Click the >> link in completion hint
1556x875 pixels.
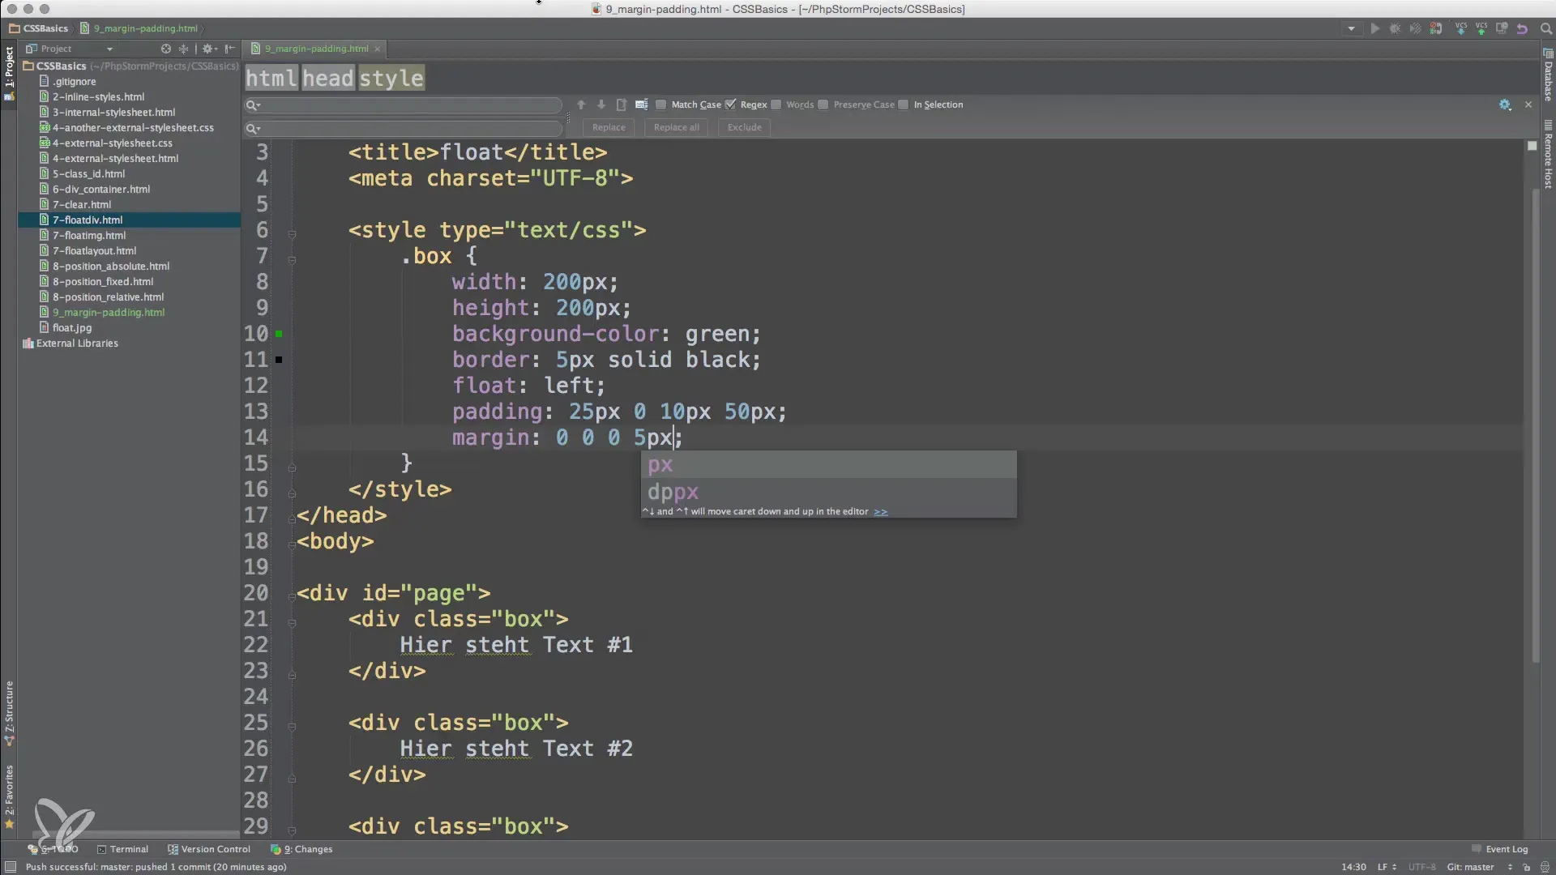click(881, 512)
